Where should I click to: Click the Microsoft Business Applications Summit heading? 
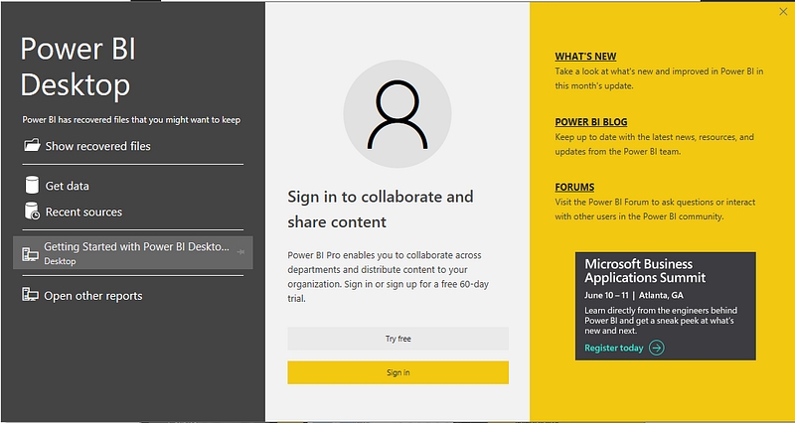click(645, 270)
